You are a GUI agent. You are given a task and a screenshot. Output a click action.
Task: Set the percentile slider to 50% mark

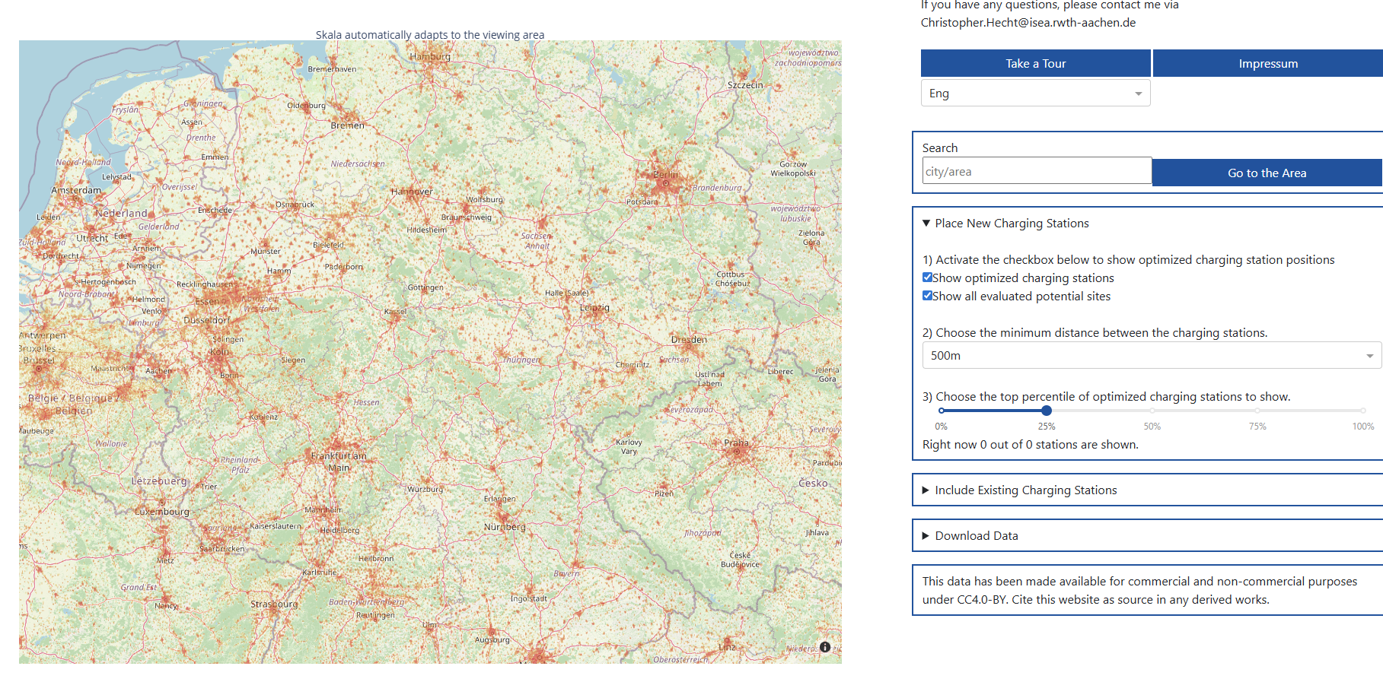click(x=1152, y=411)
